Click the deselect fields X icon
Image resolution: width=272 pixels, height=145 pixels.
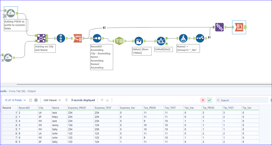pyautogui.click(x=36, y=100)
